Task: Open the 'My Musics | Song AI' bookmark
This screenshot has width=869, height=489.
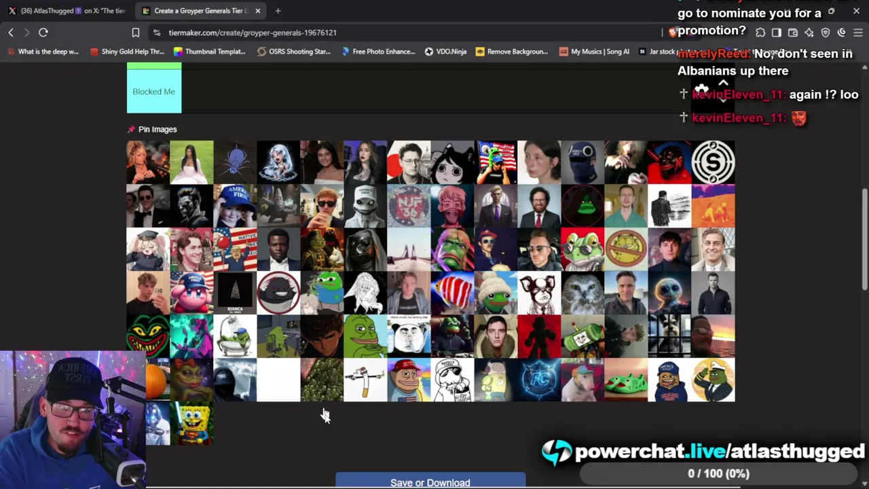Action: click(x=594, y=52)
